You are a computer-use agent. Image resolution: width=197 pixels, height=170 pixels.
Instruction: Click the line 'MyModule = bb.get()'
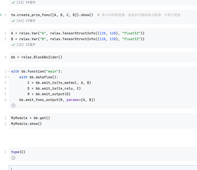pyautogui.click(x=31, y=118)
